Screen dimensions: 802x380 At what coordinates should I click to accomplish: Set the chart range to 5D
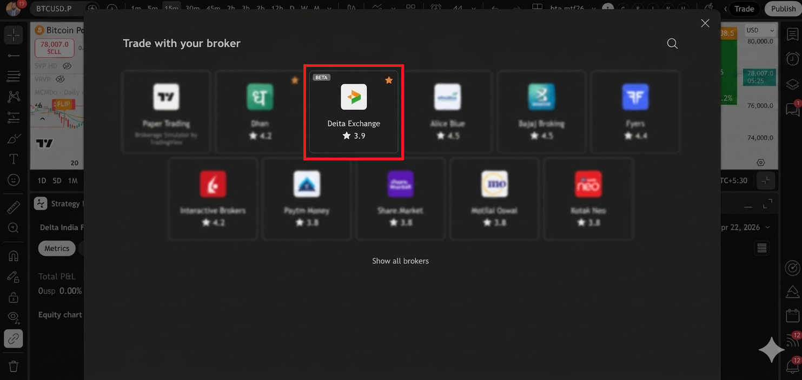coord(57,181)
